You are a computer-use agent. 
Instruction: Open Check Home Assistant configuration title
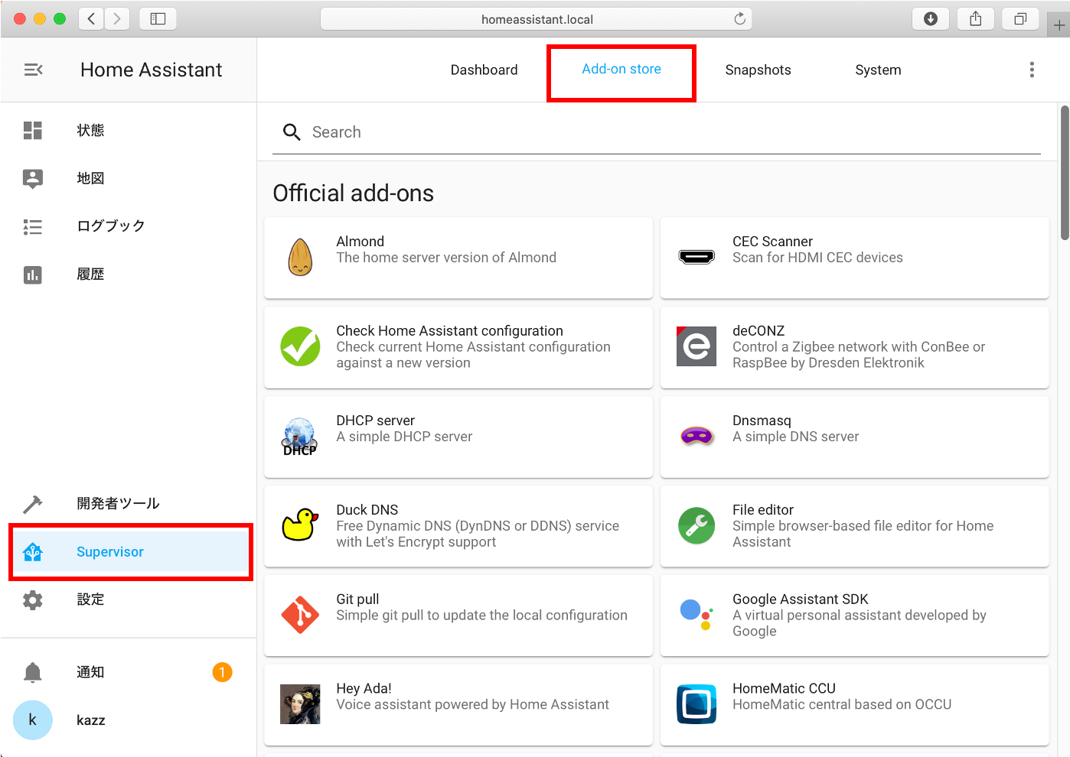[x=449, y=331]
